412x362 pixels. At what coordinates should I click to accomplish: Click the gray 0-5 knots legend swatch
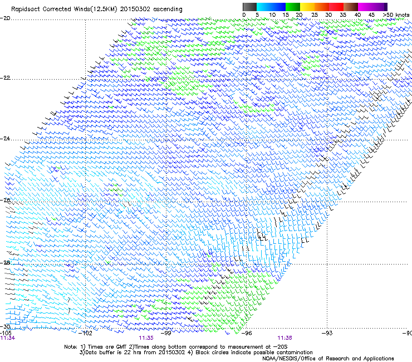(x=249, y=7)
